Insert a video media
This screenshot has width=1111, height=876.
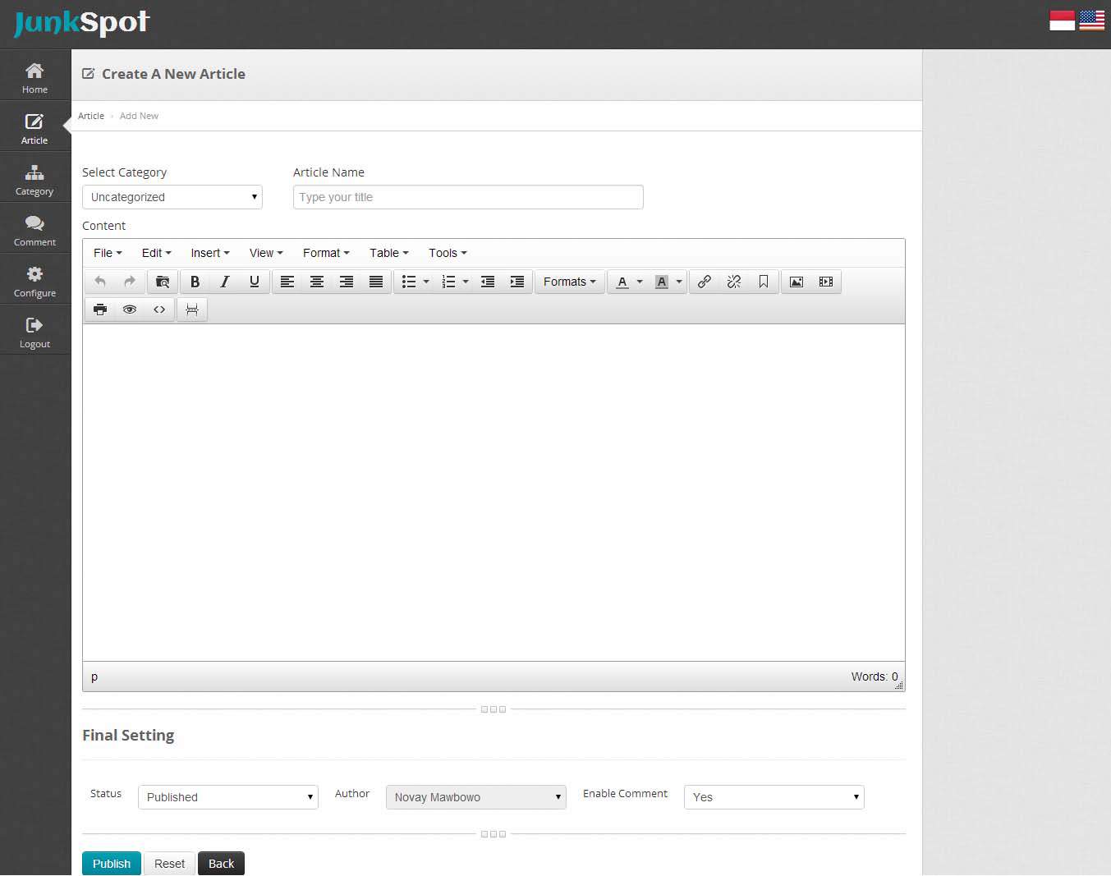pos(826,282)
